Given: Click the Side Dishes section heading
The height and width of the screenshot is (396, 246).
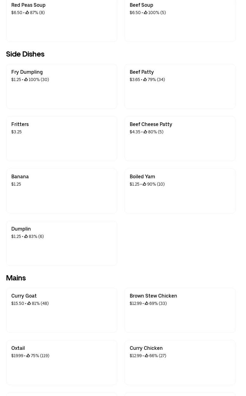Looking at the screenshot, I should point(25,54).
